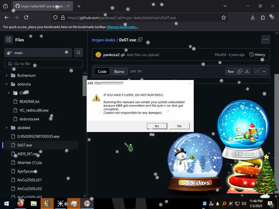Click Yes in the warning dialog
Screen dimensions: 279x209
(157, 126)
